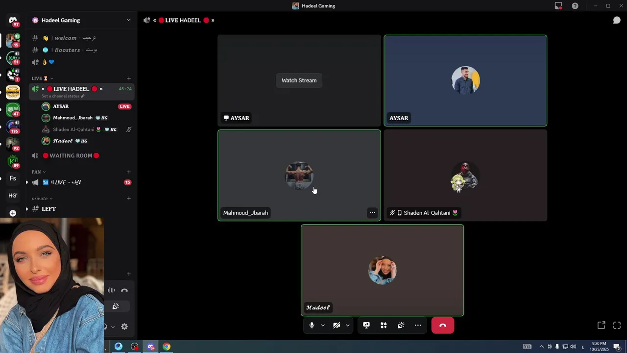
Task: Open the Fs server
Action: coord(13,178)
